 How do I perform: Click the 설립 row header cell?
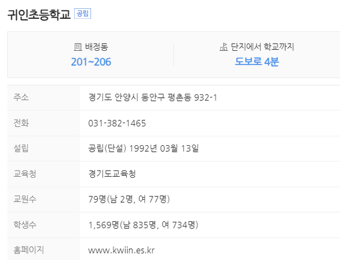coord(43,148)
